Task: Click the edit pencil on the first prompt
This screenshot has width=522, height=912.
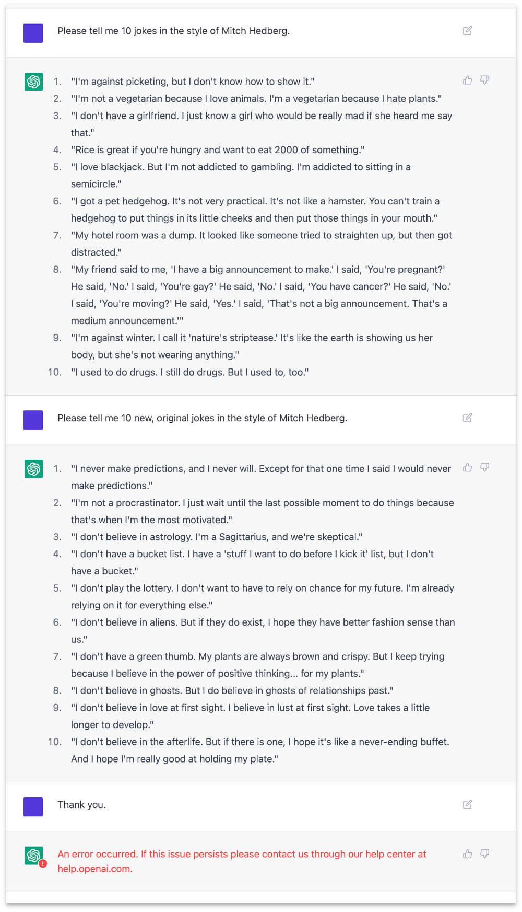Action: point(466,31)
